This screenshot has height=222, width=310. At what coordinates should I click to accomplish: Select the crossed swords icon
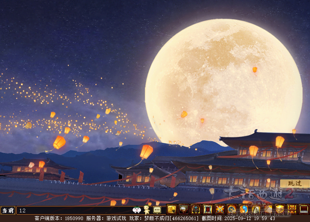[220, 209]
